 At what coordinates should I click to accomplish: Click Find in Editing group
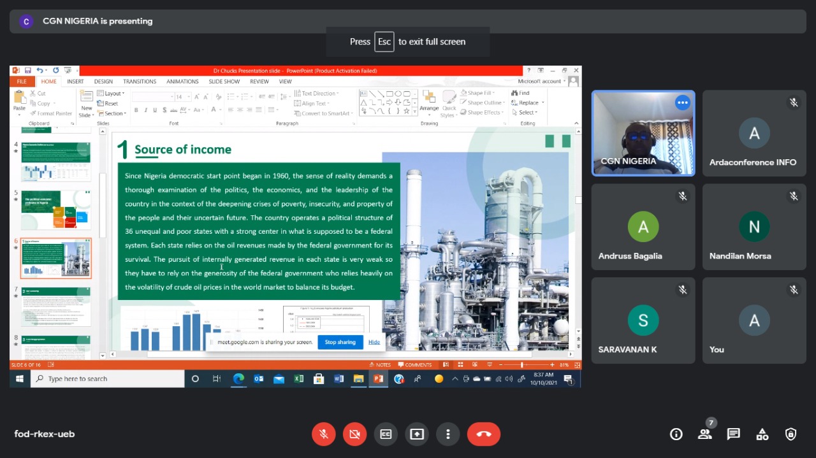click(x=520, y=93)
